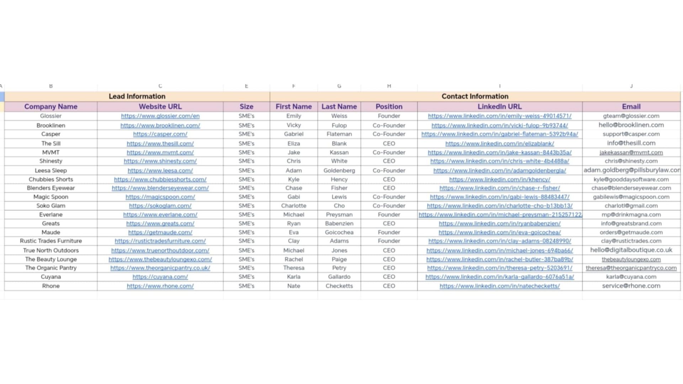Click the thebeautyloungexo.com email link
The height and width of the screenshot is (384, 683).
point(631,260)
